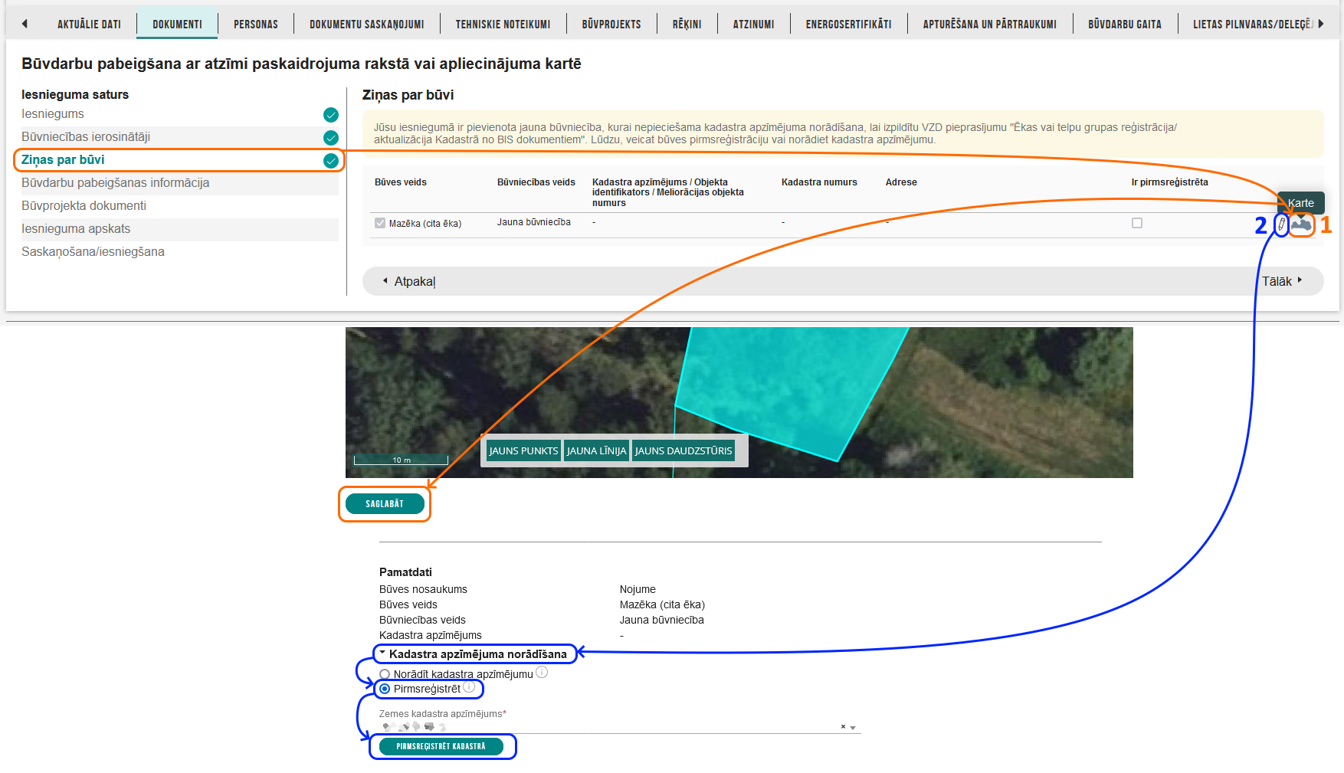
Task: Click info icon next to Pirmsreģistrēt
Action: tap(469, 688)
